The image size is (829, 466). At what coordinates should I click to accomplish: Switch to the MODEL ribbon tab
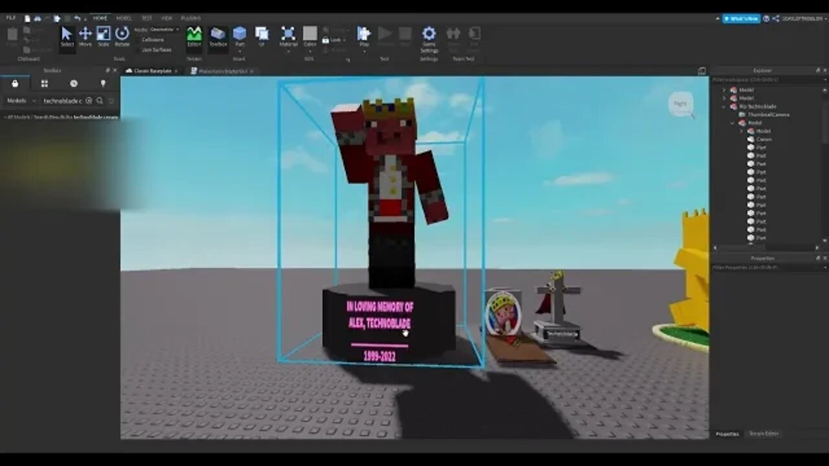pos(124,18)
